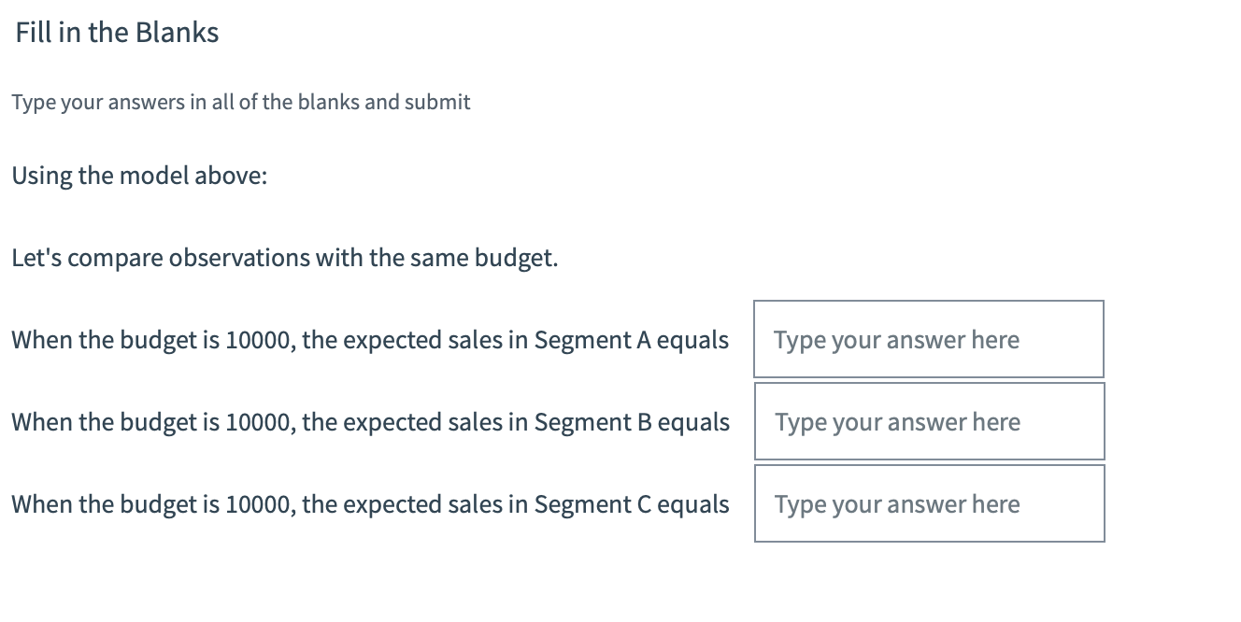
Task: Click the Segment B question label
Action: point(369,421)
